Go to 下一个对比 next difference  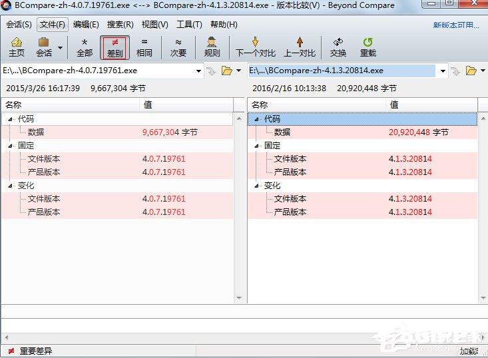(255, 47)
